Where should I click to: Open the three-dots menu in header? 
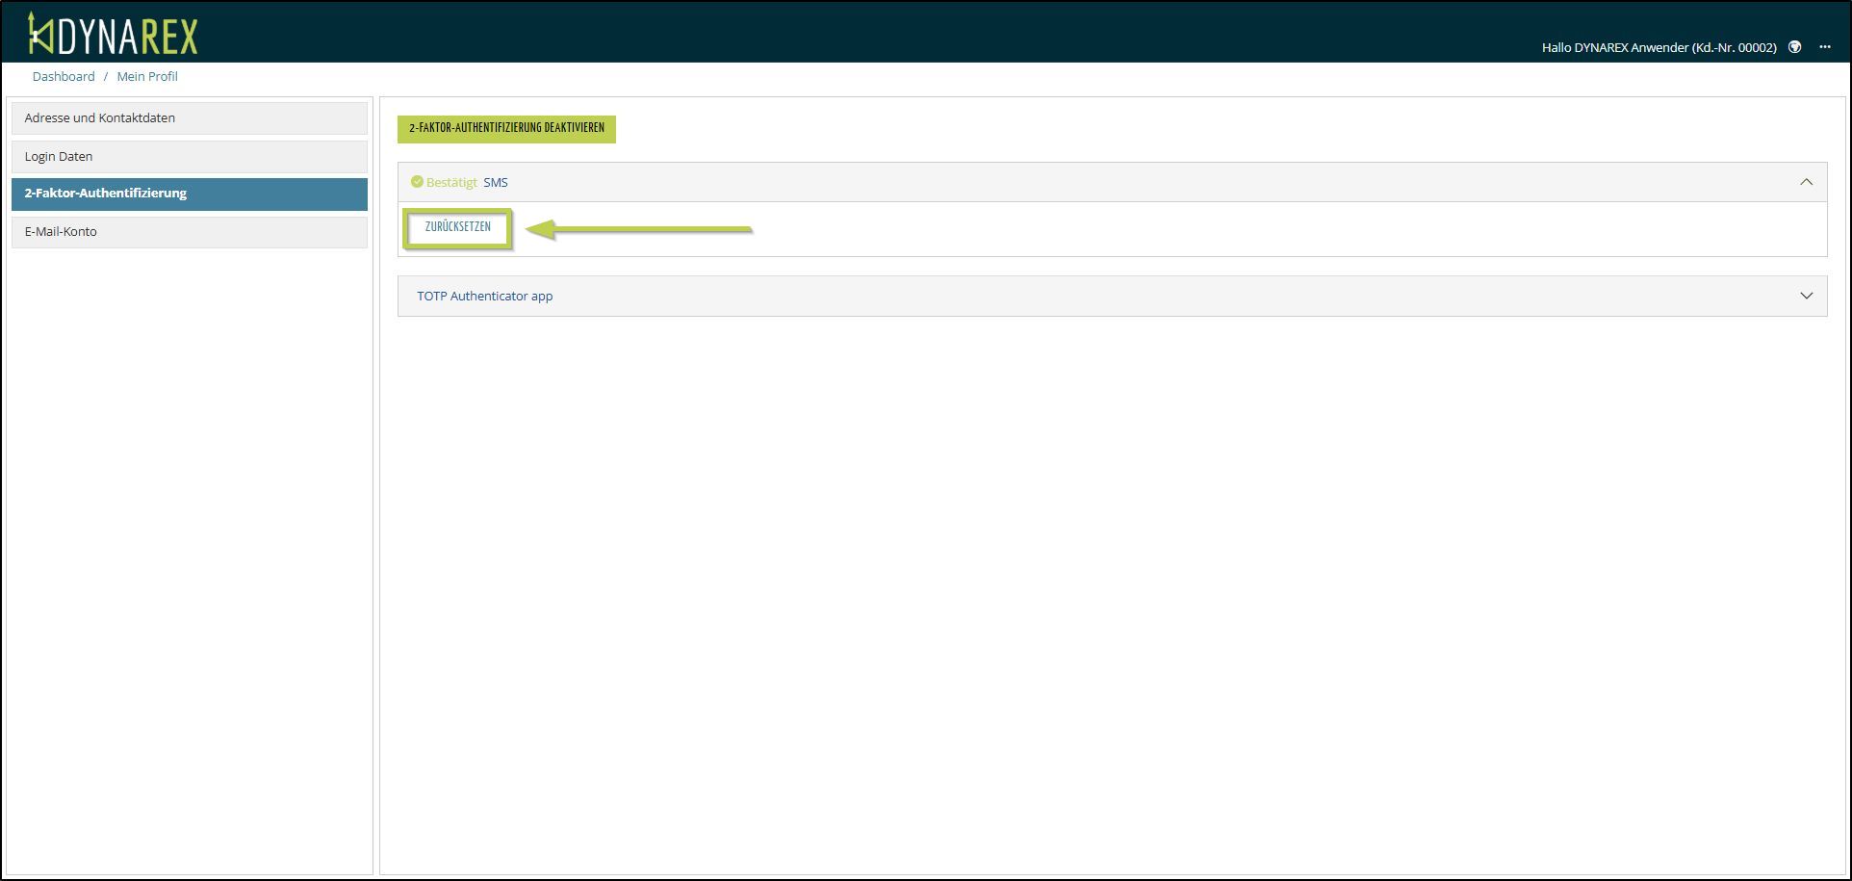pyautogui.click(x=1824, y=47)
